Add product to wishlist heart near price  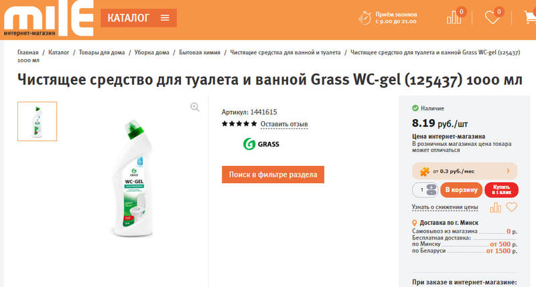click(512, 207)
